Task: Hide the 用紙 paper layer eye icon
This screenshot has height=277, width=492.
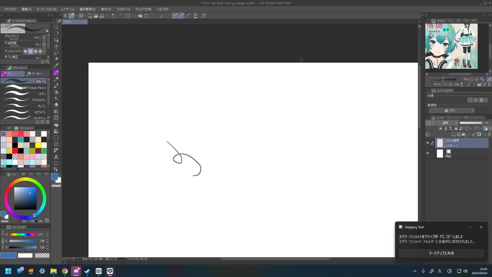Action: coord(428,153)
